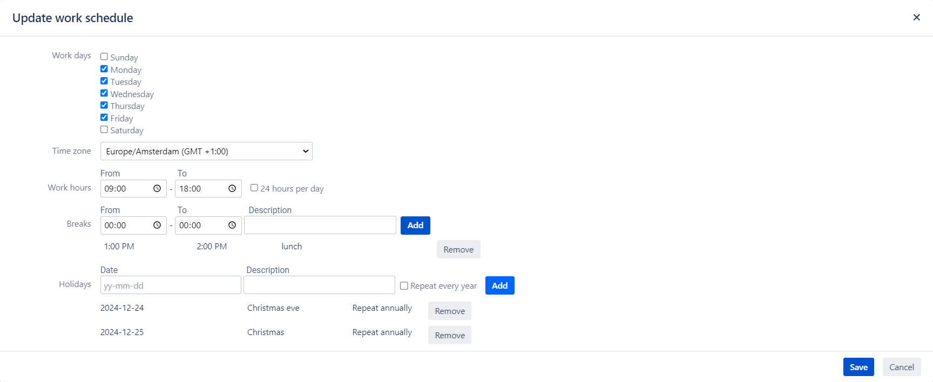Click the Breaks Description text field
Image resolution: width=933 pixels, height=382 pixels.
pos(320,225)
